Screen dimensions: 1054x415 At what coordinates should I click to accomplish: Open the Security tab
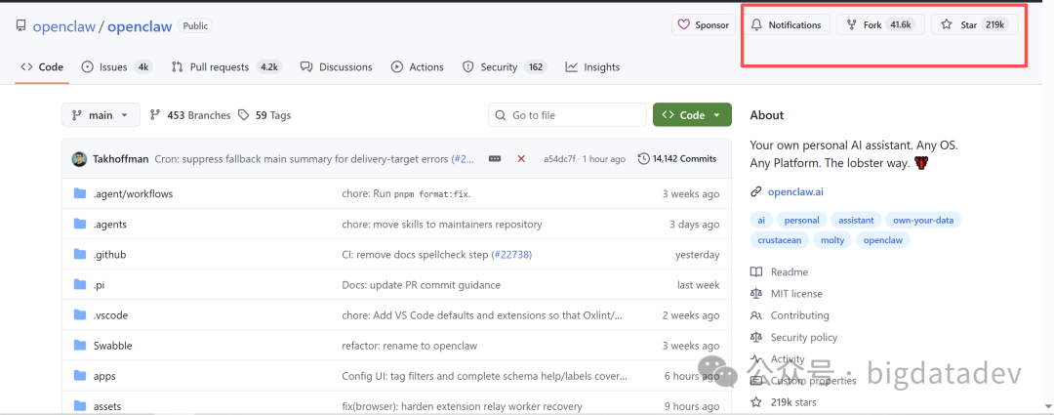pyautogui.click(x=505, y=67)
